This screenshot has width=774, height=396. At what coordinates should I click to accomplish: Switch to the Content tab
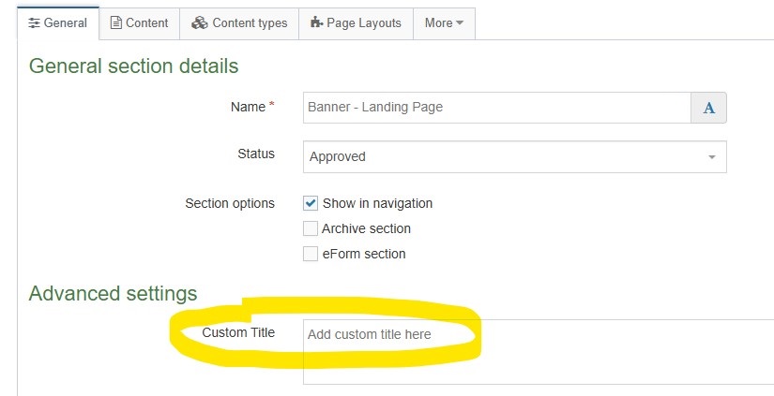(139, 23)
